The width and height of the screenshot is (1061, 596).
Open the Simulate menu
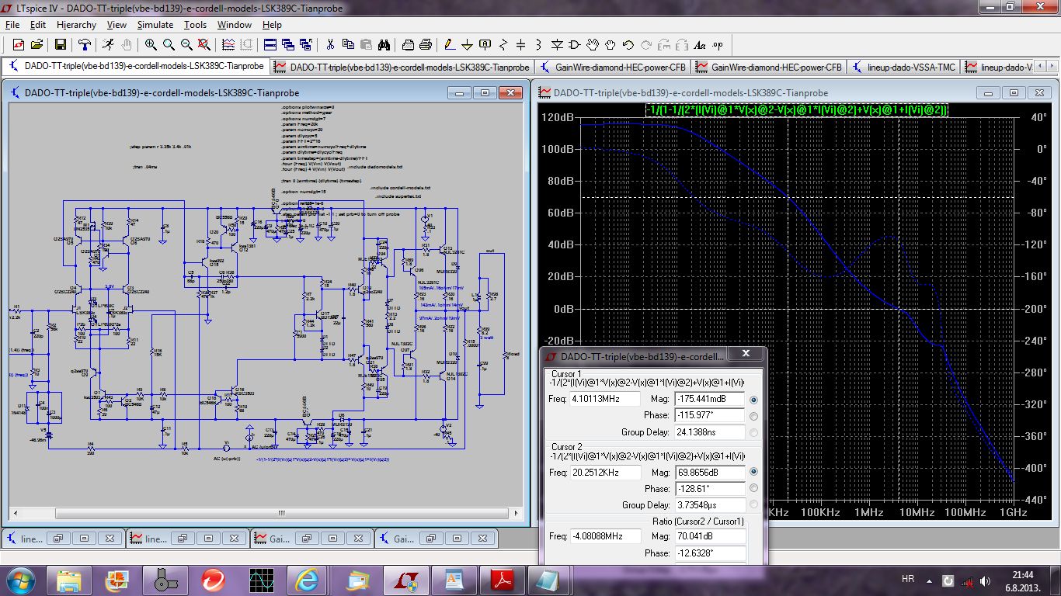155,25
